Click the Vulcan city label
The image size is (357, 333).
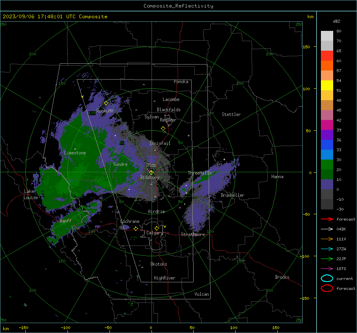click(x=202, y=294)
